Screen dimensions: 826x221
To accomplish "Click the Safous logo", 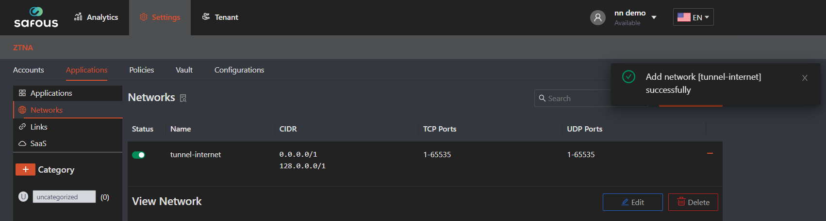I will coord(36,17).
